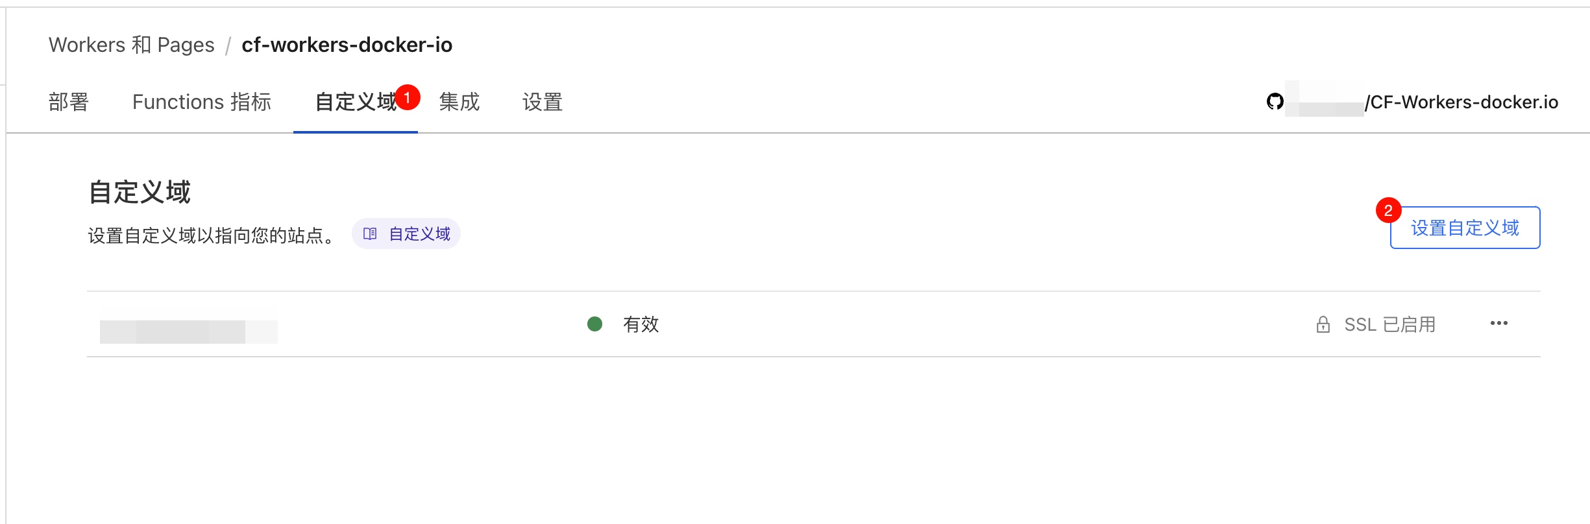Click the SSL lock icon

(1323, 324)
